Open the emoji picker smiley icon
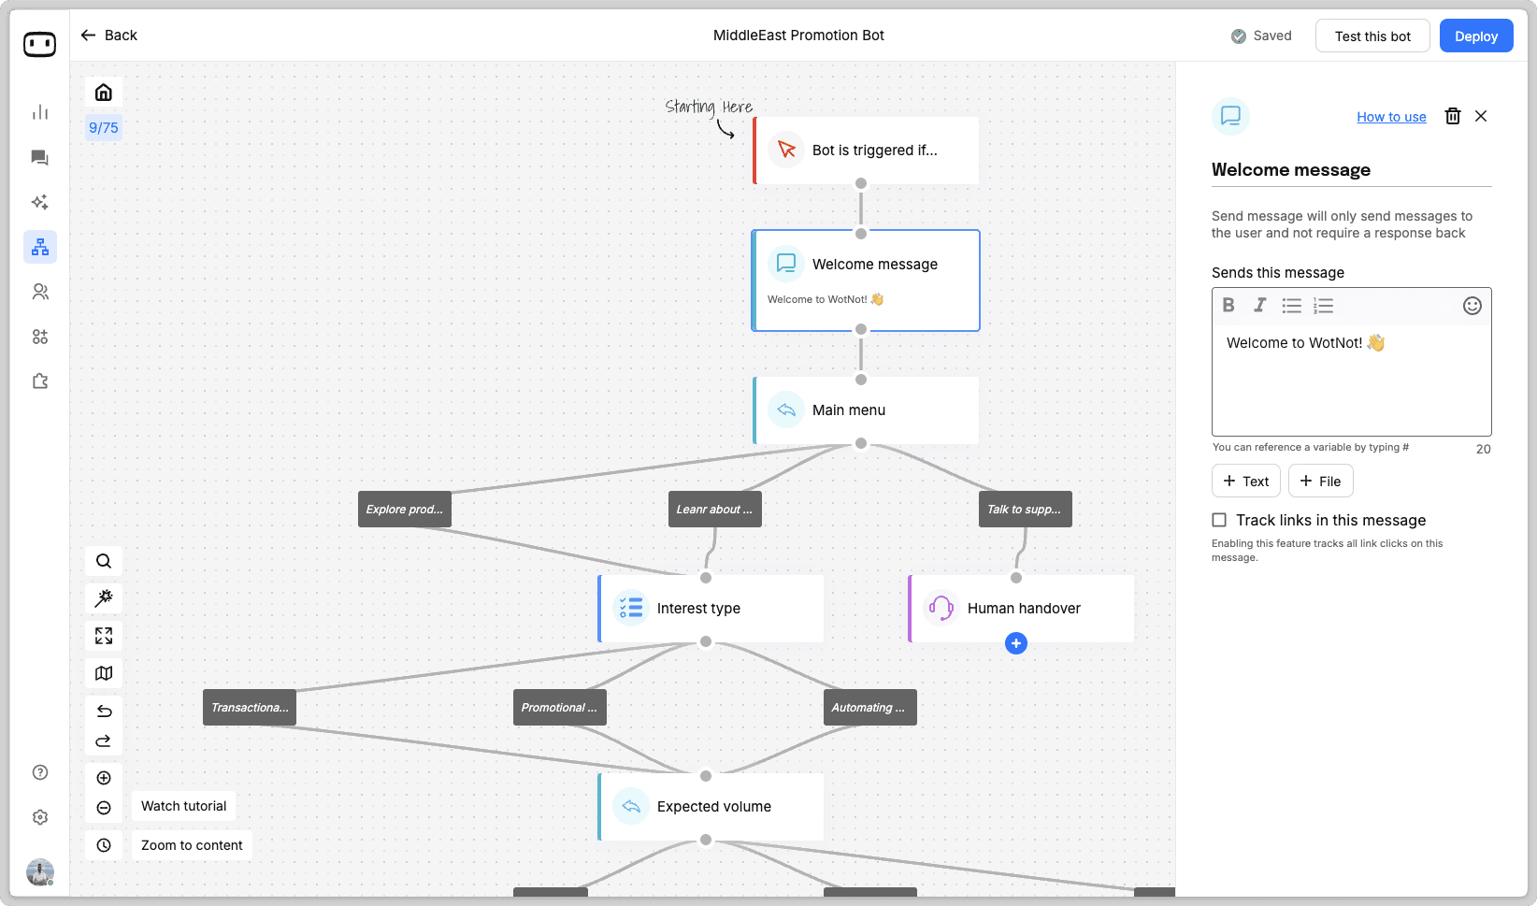 tap(1472, 306)
